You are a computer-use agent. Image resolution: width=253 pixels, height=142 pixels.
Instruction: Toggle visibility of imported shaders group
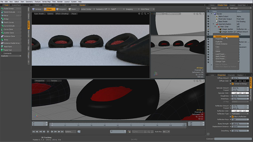pos(208,24)
